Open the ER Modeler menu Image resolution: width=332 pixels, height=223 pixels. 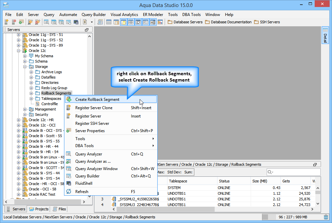(x=153, y=15)
